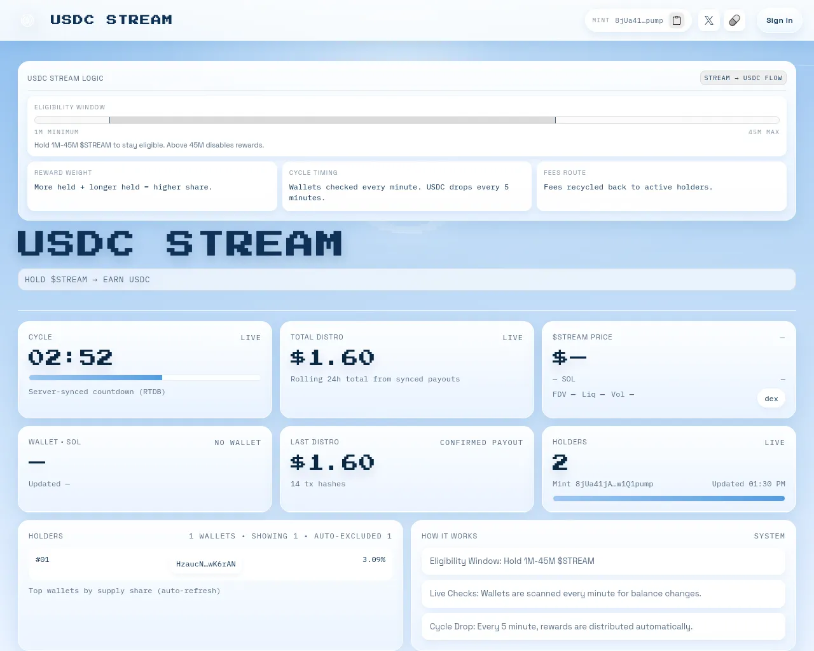
Task: Click the holders card blue progress bar
Action: point(669,498)
